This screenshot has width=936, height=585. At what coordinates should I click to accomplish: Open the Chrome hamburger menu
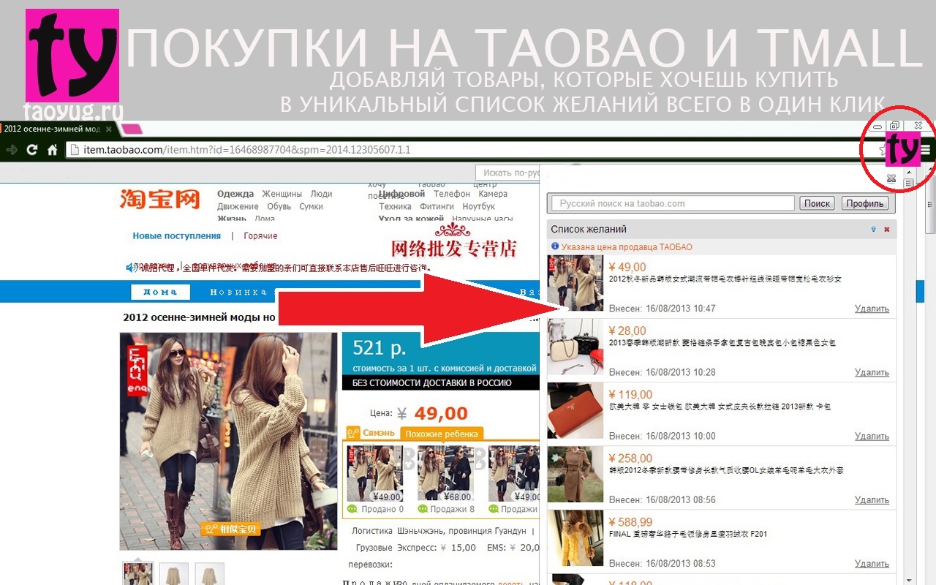[926, 150]
